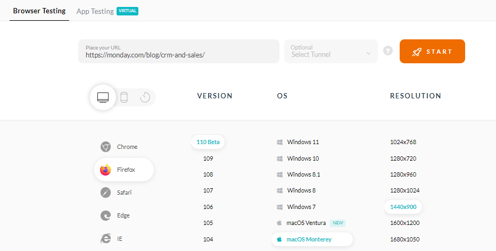
Task: Select macOS Monterey option
Action: tap(309, 239)
